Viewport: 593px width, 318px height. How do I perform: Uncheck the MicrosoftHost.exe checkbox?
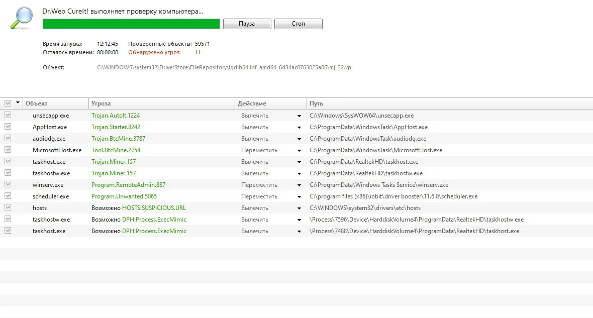click(x=8, y=150)
